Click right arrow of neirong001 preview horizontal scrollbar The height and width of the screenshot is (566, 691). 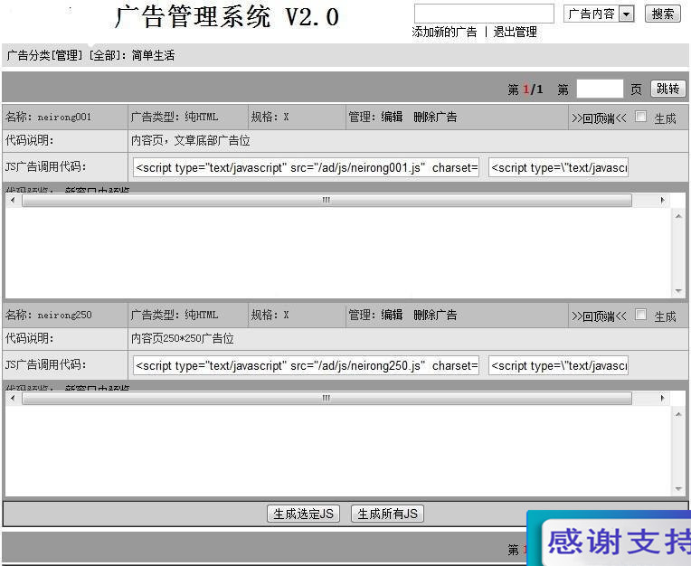click(x=662, y=201)
